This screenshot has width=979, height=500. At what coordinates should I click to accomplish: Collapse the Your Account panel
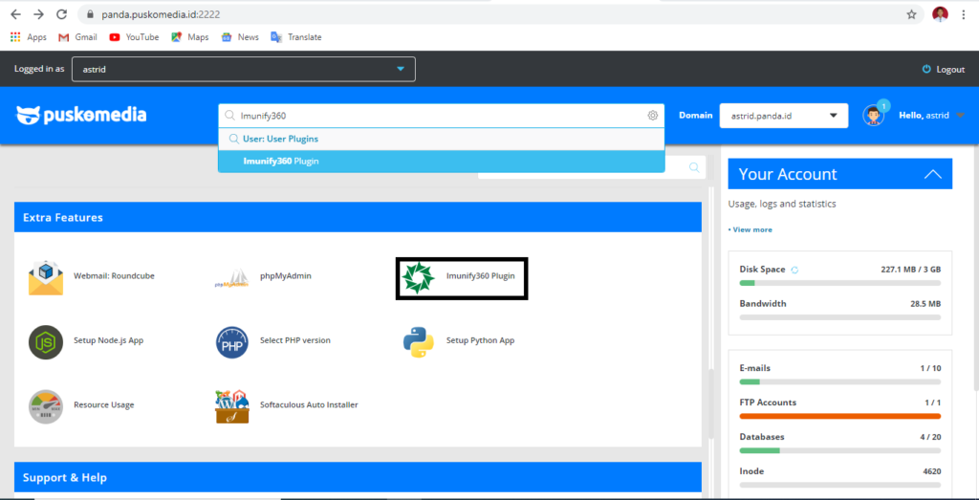pyautogui.click(x=933, y=174)
